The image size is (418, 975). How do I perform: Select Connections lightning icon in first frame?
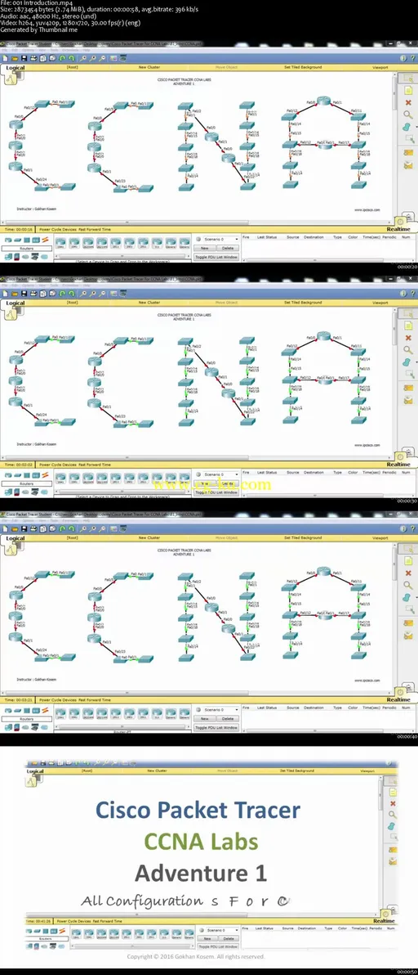[x=43, y=240]
